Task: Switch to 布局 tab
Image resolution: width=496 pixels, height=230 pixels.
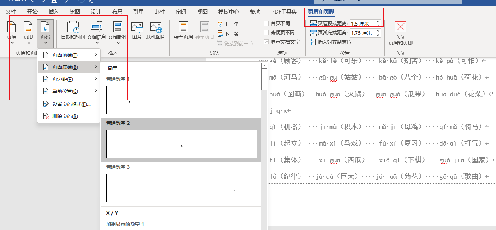Action: pos(117,12)
